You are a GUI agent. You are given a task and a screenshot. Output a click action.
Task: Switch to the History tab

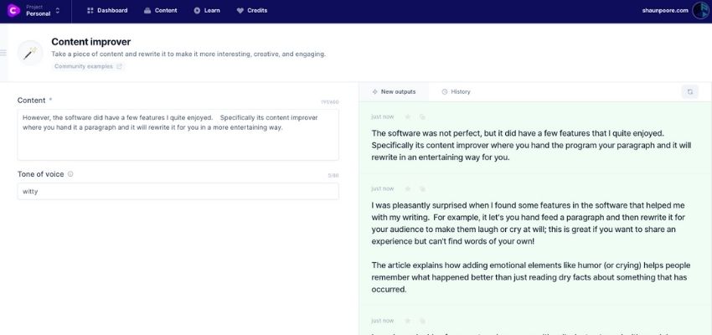[456, 91]
